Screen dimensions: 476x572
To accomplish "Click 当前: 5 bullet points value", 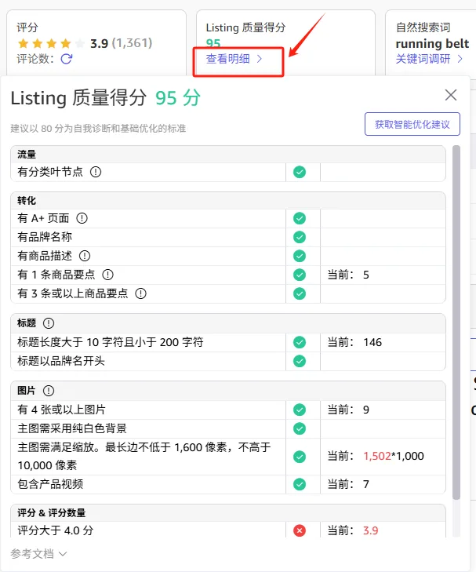I will 348,275.
